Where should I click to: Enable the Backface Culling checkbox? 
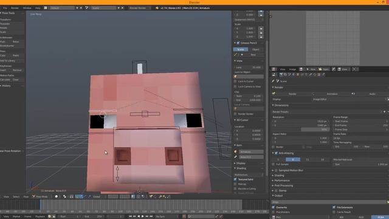point(235,189)
